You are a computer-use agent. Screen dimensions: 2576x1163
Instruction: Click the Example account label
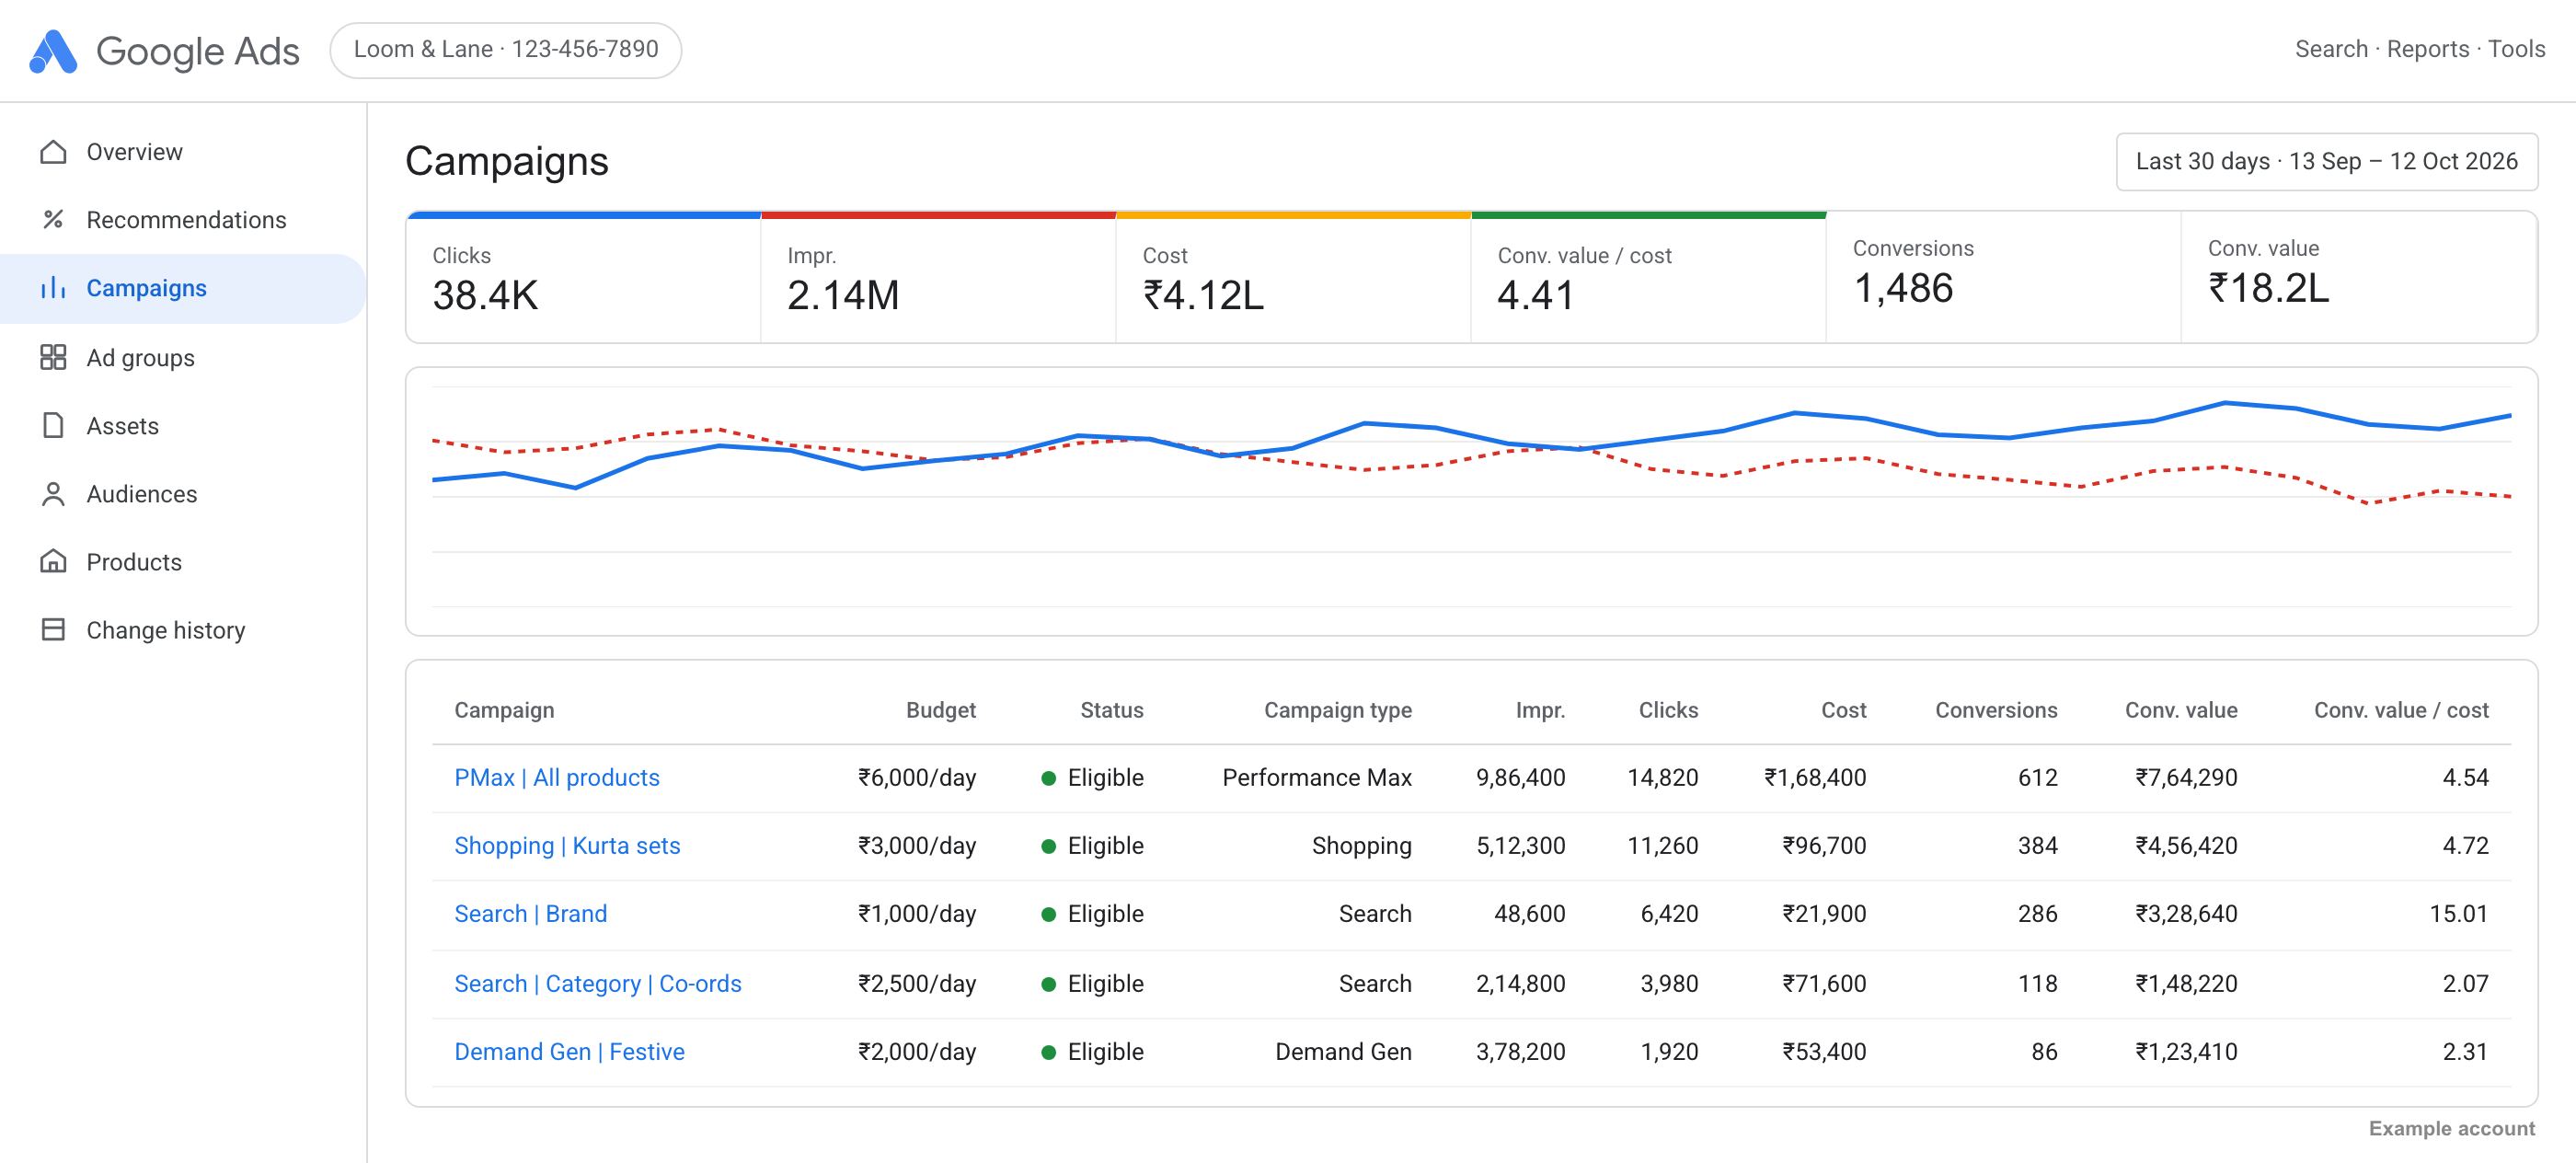[x=2452, y=1129]
